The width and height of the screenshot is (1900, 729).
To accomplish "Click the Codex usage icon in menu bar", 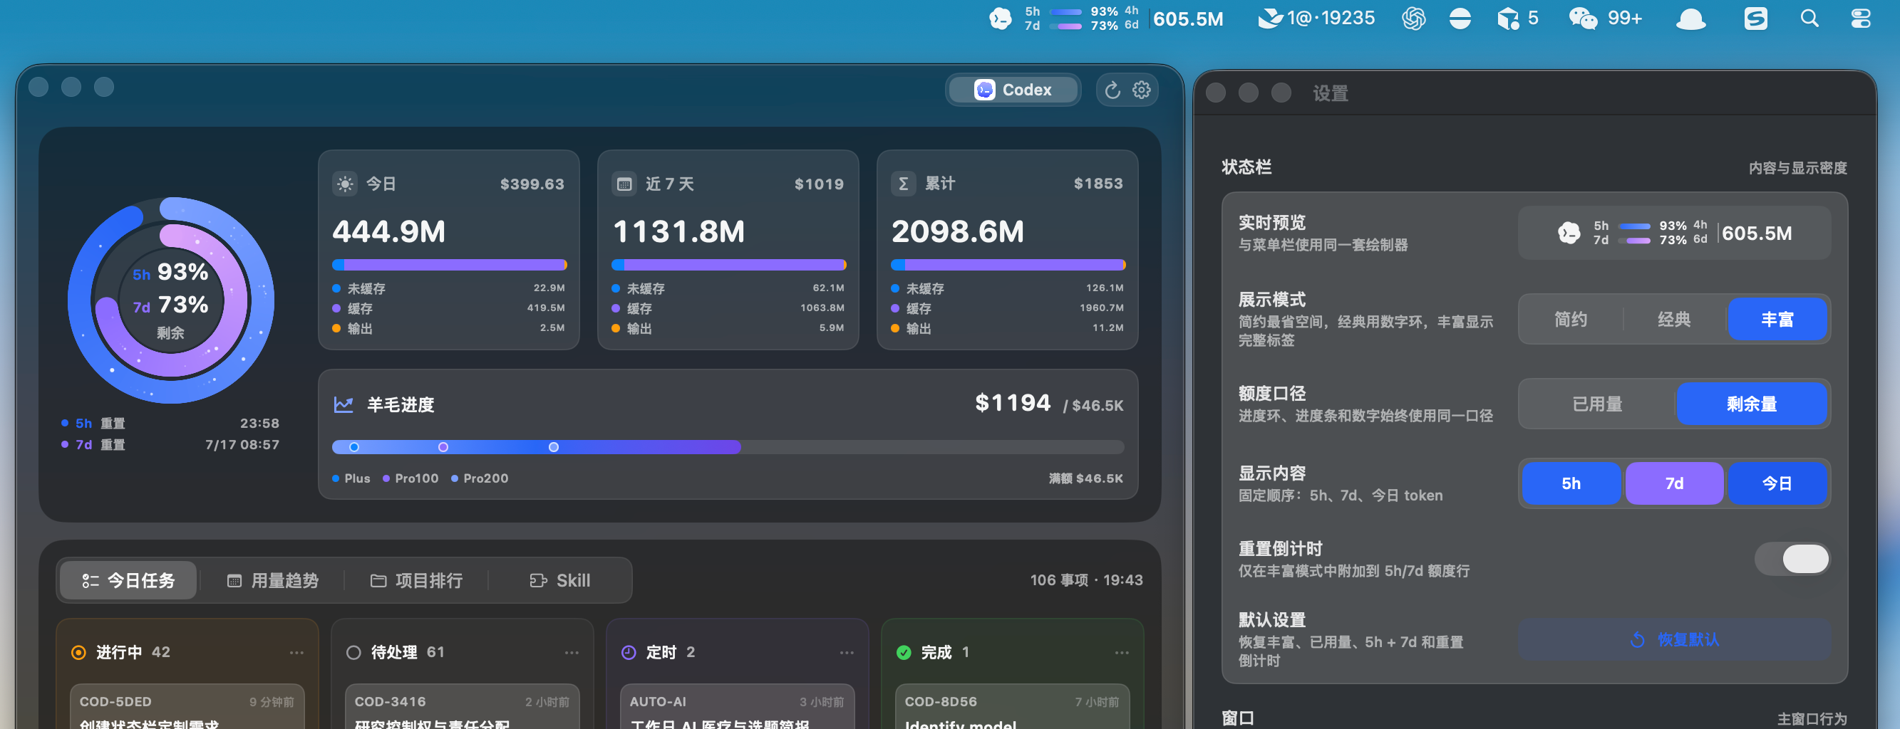I will click(1000, 19).
